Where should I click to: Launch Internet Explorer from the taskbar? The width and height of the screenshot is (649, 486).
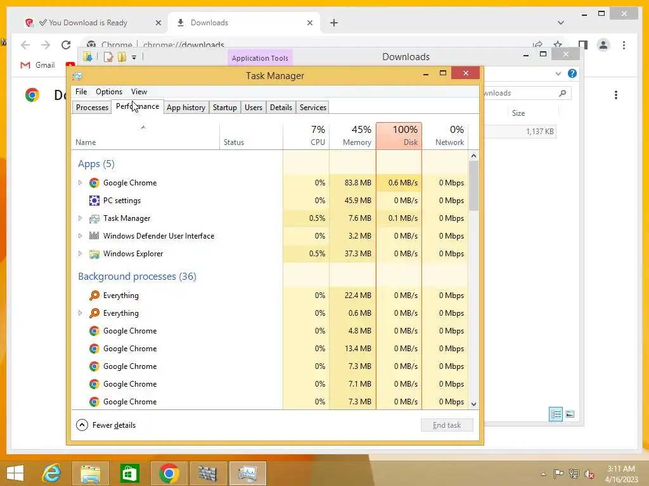point(51,473)
